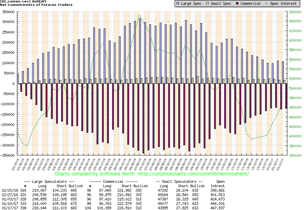
Task: Click the 'Charts compiled by Software North' credit
Action: [x=95, y=174]
